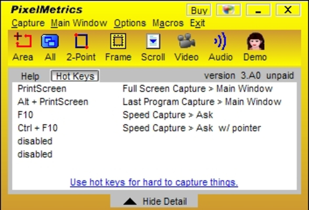Click the Windows logo icon in titlebar
The image size is (309, 210).
(x=228, y=10)
